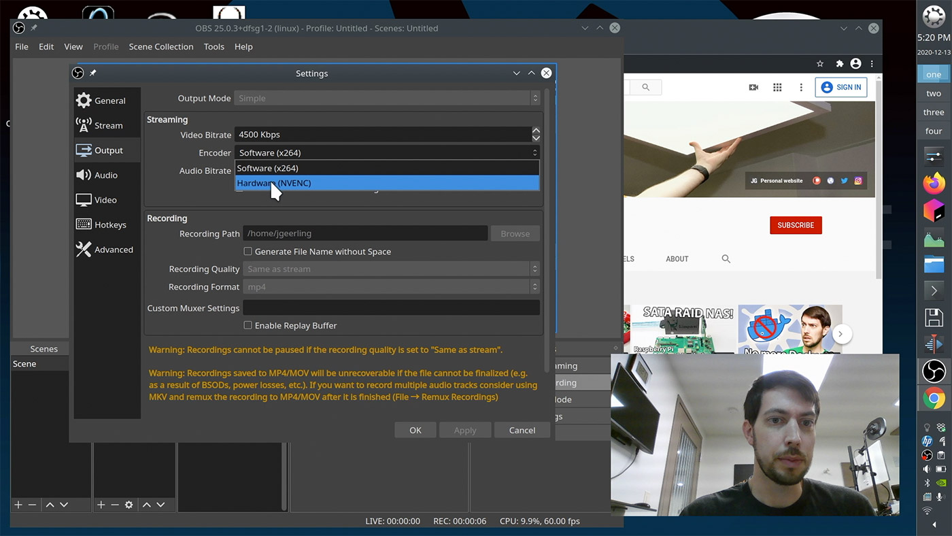Open Chrome extensions puzzle icon

[x=840, y=63]
